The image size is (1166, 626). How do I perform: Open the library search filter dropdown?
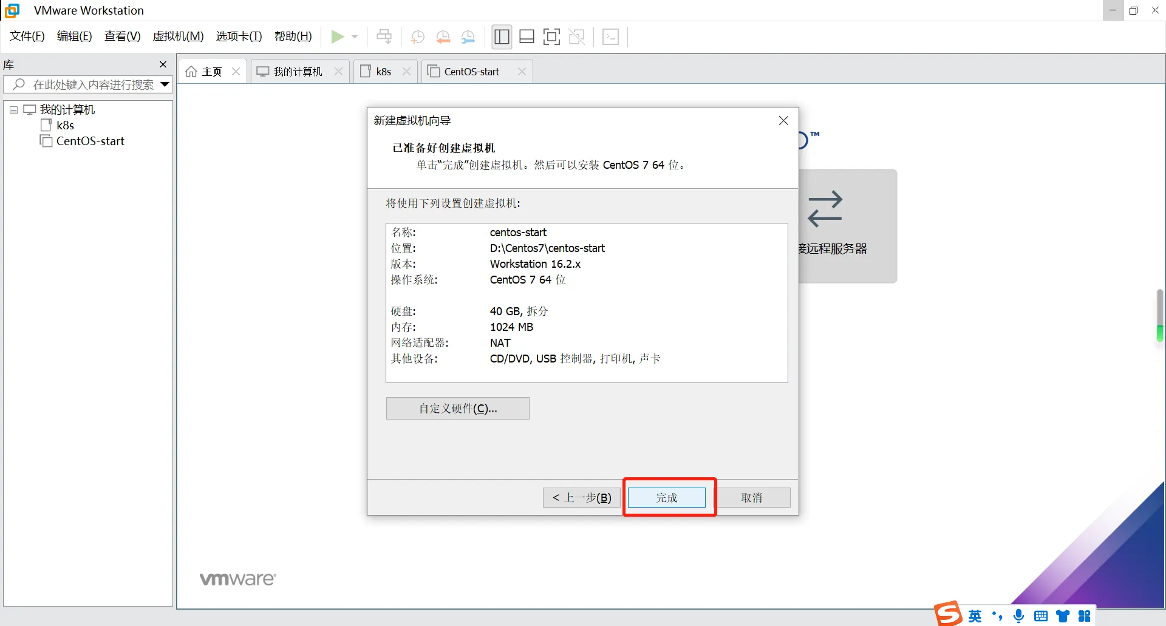(x=165, y=84)
